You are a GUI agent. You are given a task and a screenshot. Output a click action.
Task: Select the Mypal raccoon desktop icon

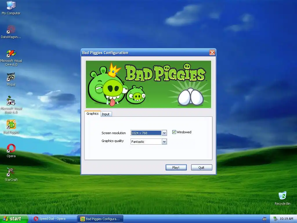coord(11,79)
